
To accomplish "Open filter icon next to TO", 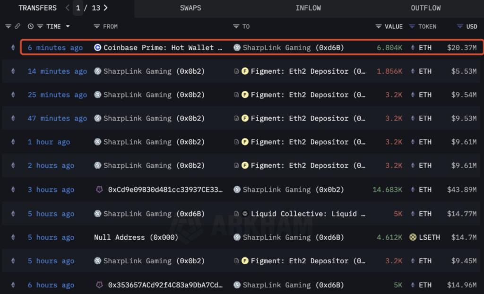I will [x=236, y=26].
